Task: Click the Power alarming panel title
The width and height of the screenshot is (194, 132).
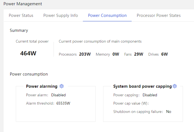Action: click(x=42, y=86)
